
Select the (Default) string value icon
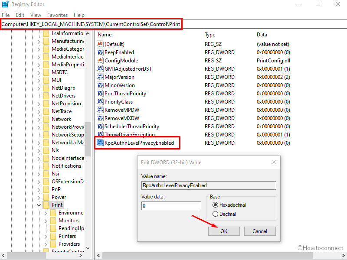100,44
